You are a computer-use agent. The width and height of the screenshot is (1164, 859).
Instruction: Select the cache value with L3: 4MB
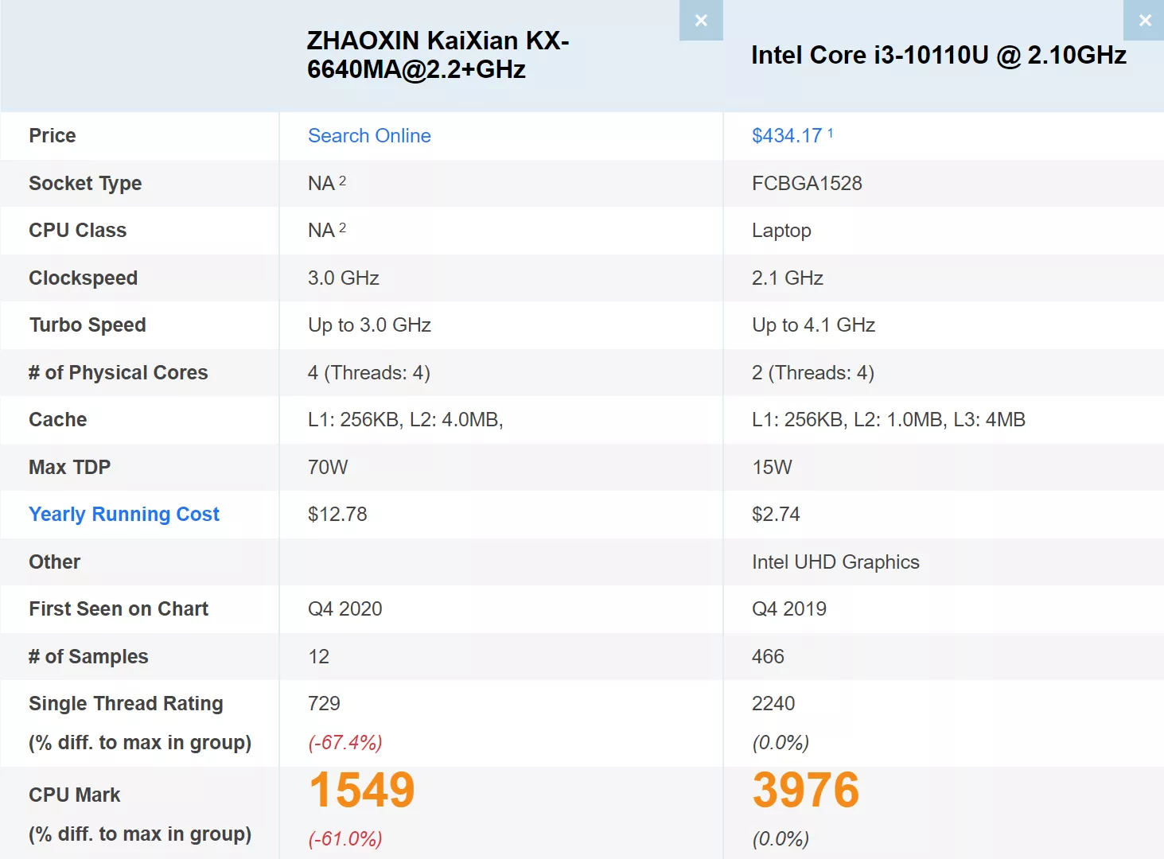click(x=889, y=420)
